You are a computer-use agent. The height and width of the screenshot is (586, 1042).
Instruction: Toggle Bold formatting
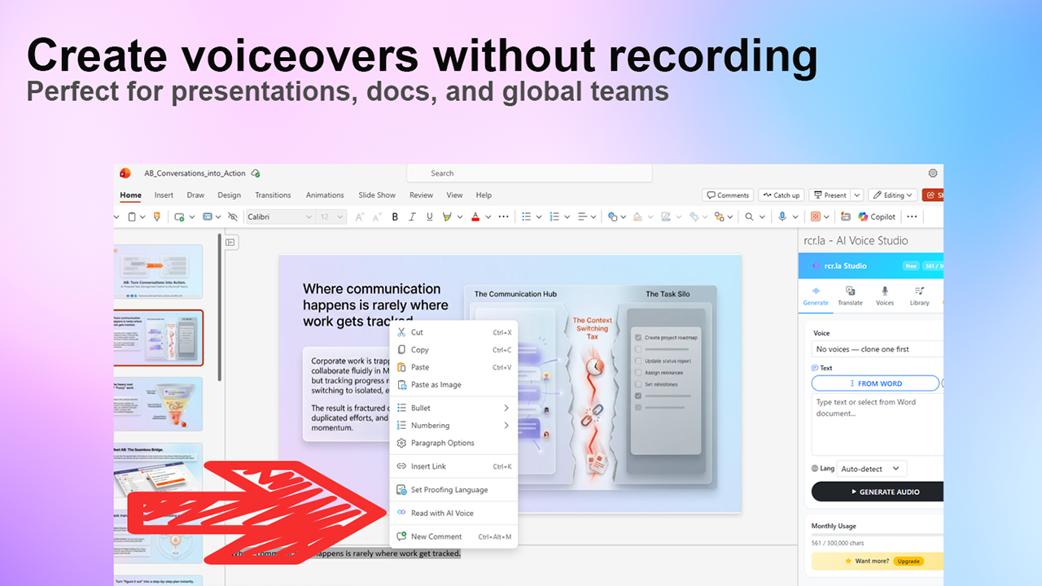tap(395, 216)
